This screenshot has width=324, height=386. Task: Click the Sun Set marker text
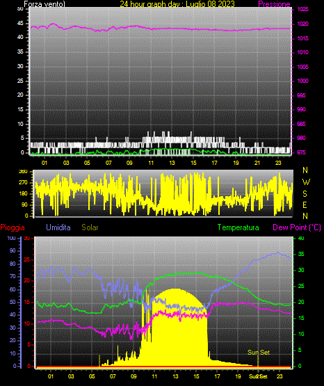tap(259, 353)
